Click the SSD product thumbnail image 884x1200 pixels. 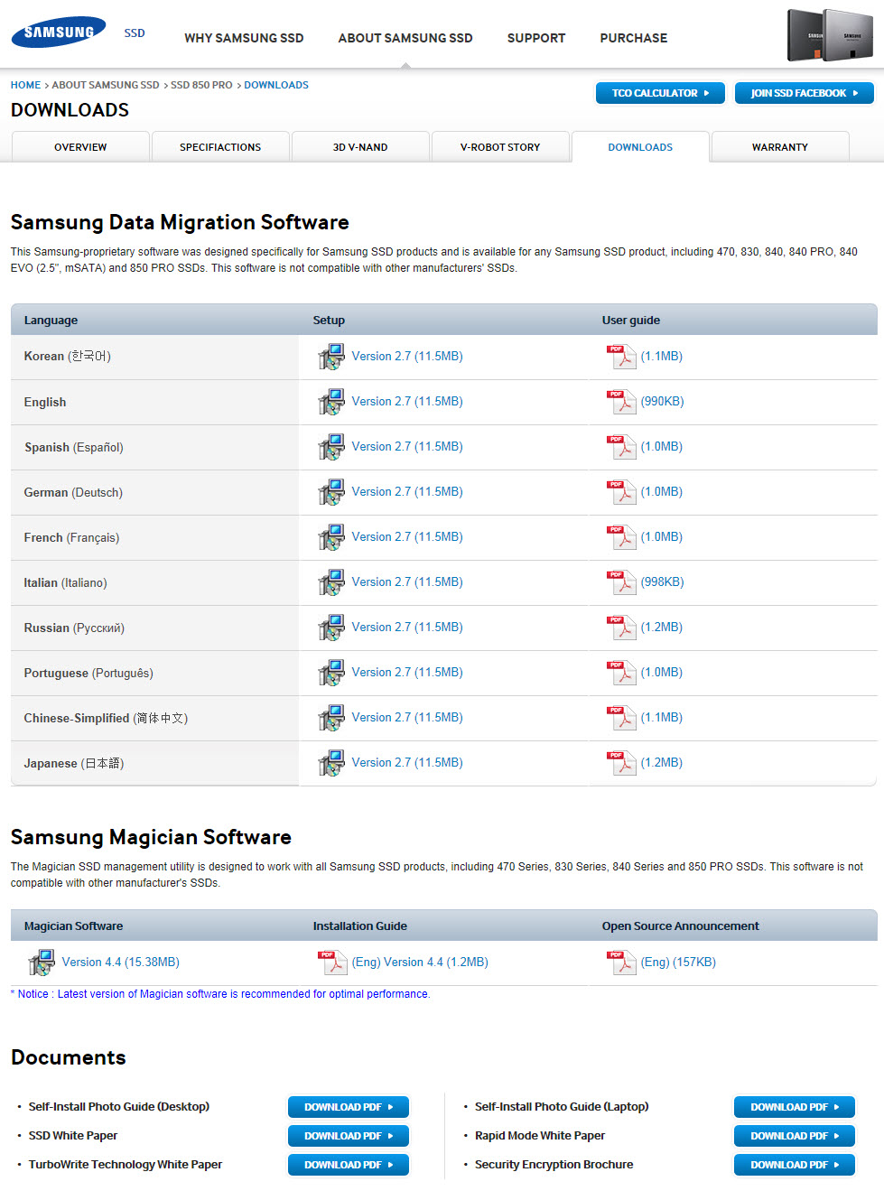[x=830, y=35]
